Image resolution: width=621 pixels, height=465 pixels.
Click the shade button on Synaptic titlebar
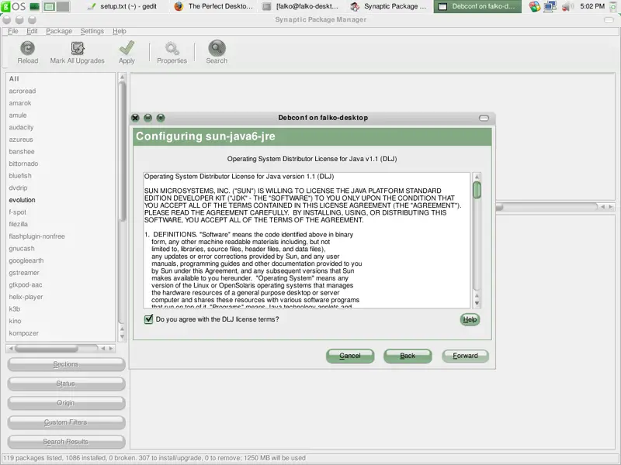(x=609, y=20)
